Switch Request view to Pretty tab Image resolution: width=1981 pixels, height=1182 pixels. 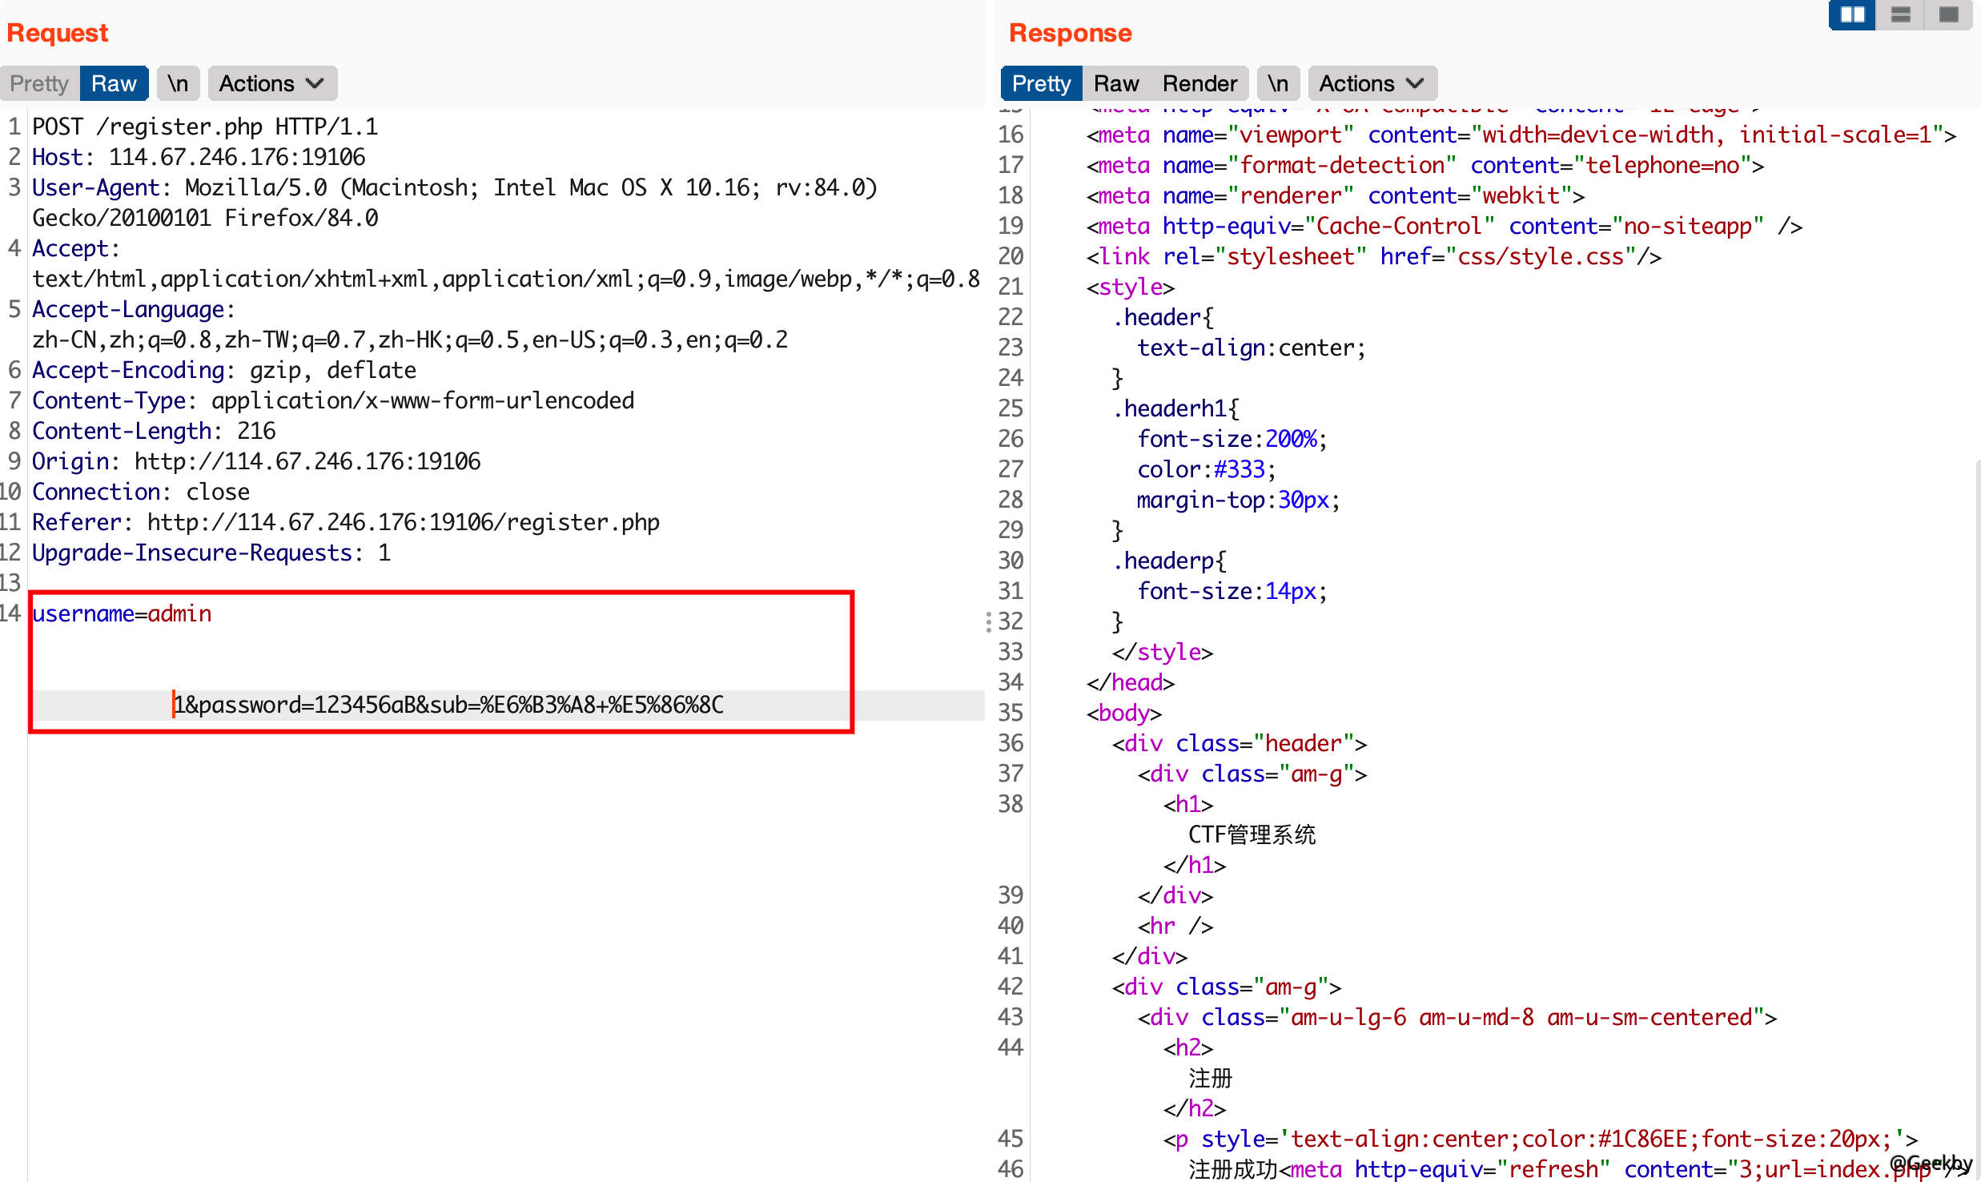39,83
